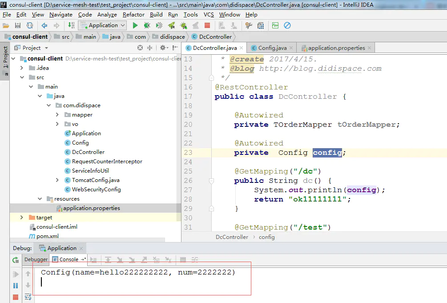This screenshot has height=303, width=447.
Task: Switch to the Debugger tab
Action: pos(36,259)
